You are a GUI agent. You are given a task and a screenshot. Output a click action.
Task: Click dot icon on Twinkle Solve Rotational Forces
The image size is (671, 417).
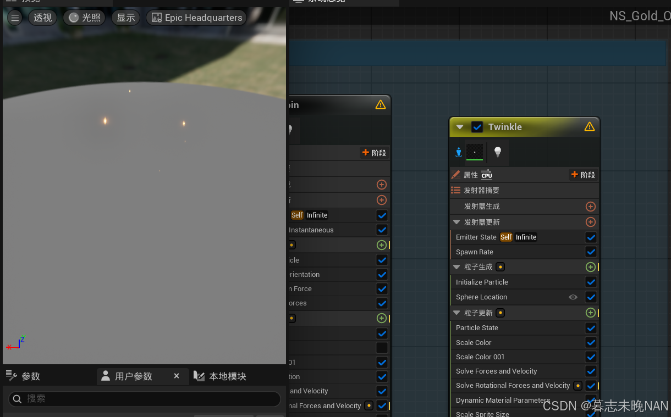tap(577, 386)
